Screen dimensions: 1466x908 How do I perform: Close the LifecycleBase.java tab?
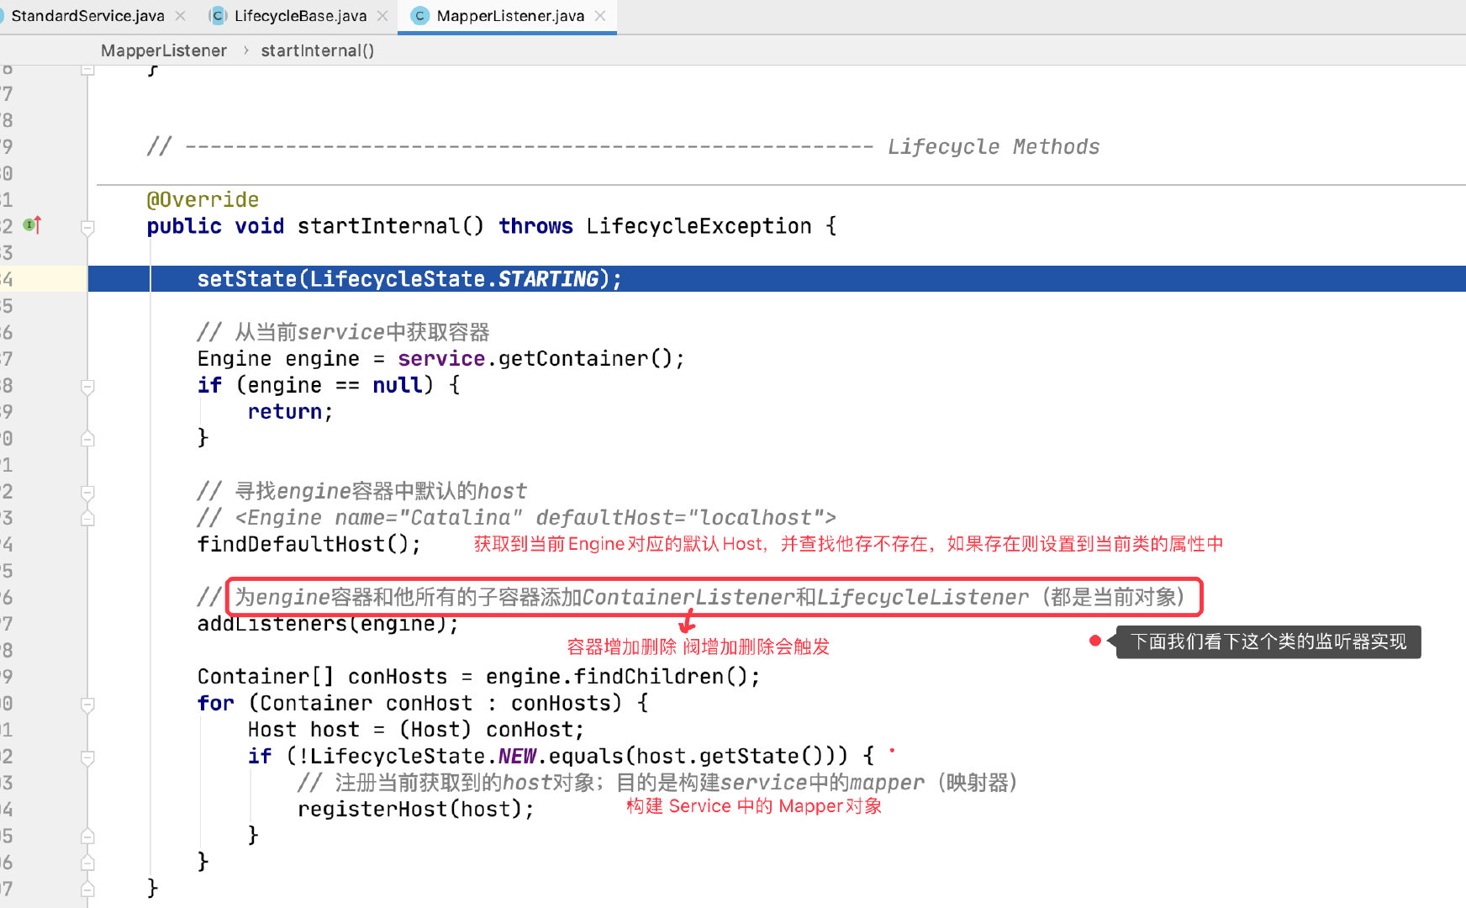click(382, 16)
